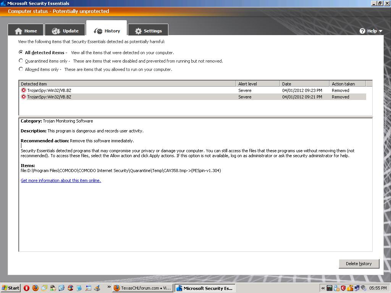Screen dimensions: 391x293
Task: Select All detected items radio button
Action: [21, 52]
